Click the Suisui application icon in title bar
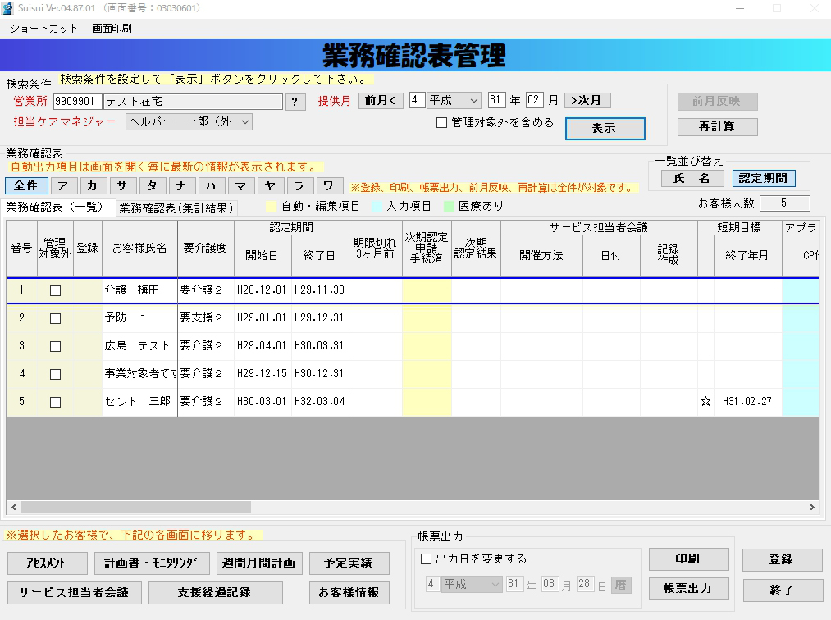The width and height of the screenshot is (831, 620). click(x=7, y=8)
